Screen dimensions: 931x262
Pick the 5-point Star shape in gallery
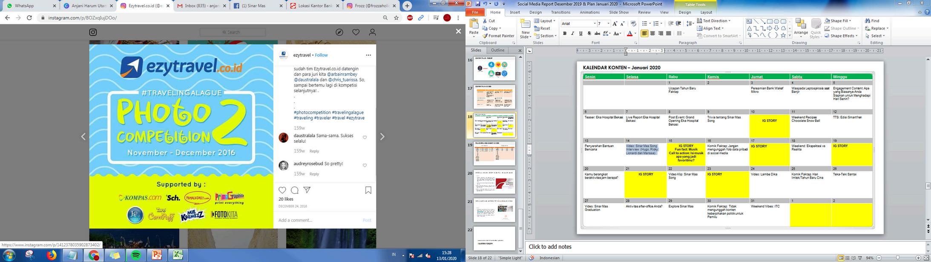click(783, 35)
